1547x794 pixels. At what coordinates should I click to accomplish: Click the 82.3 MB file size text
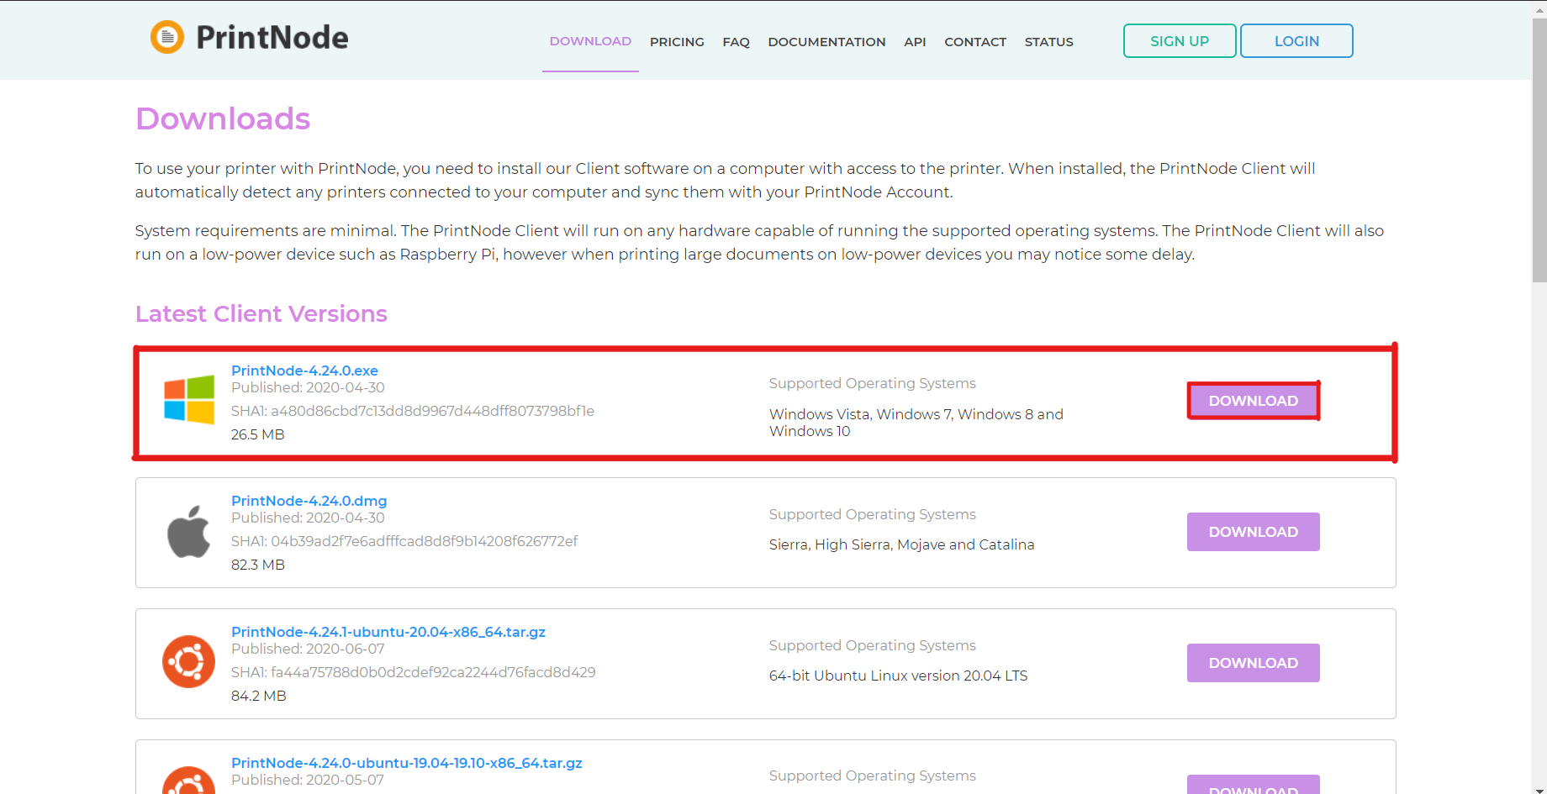(258, 565)
